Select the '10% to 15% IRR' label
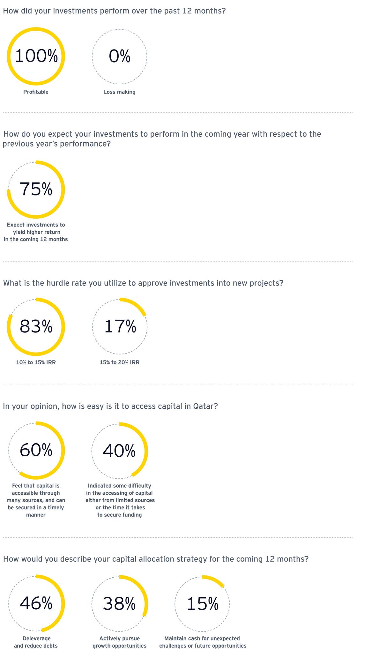Image resolution: width=372 pixels, height=654 pixels. point(36,362)
